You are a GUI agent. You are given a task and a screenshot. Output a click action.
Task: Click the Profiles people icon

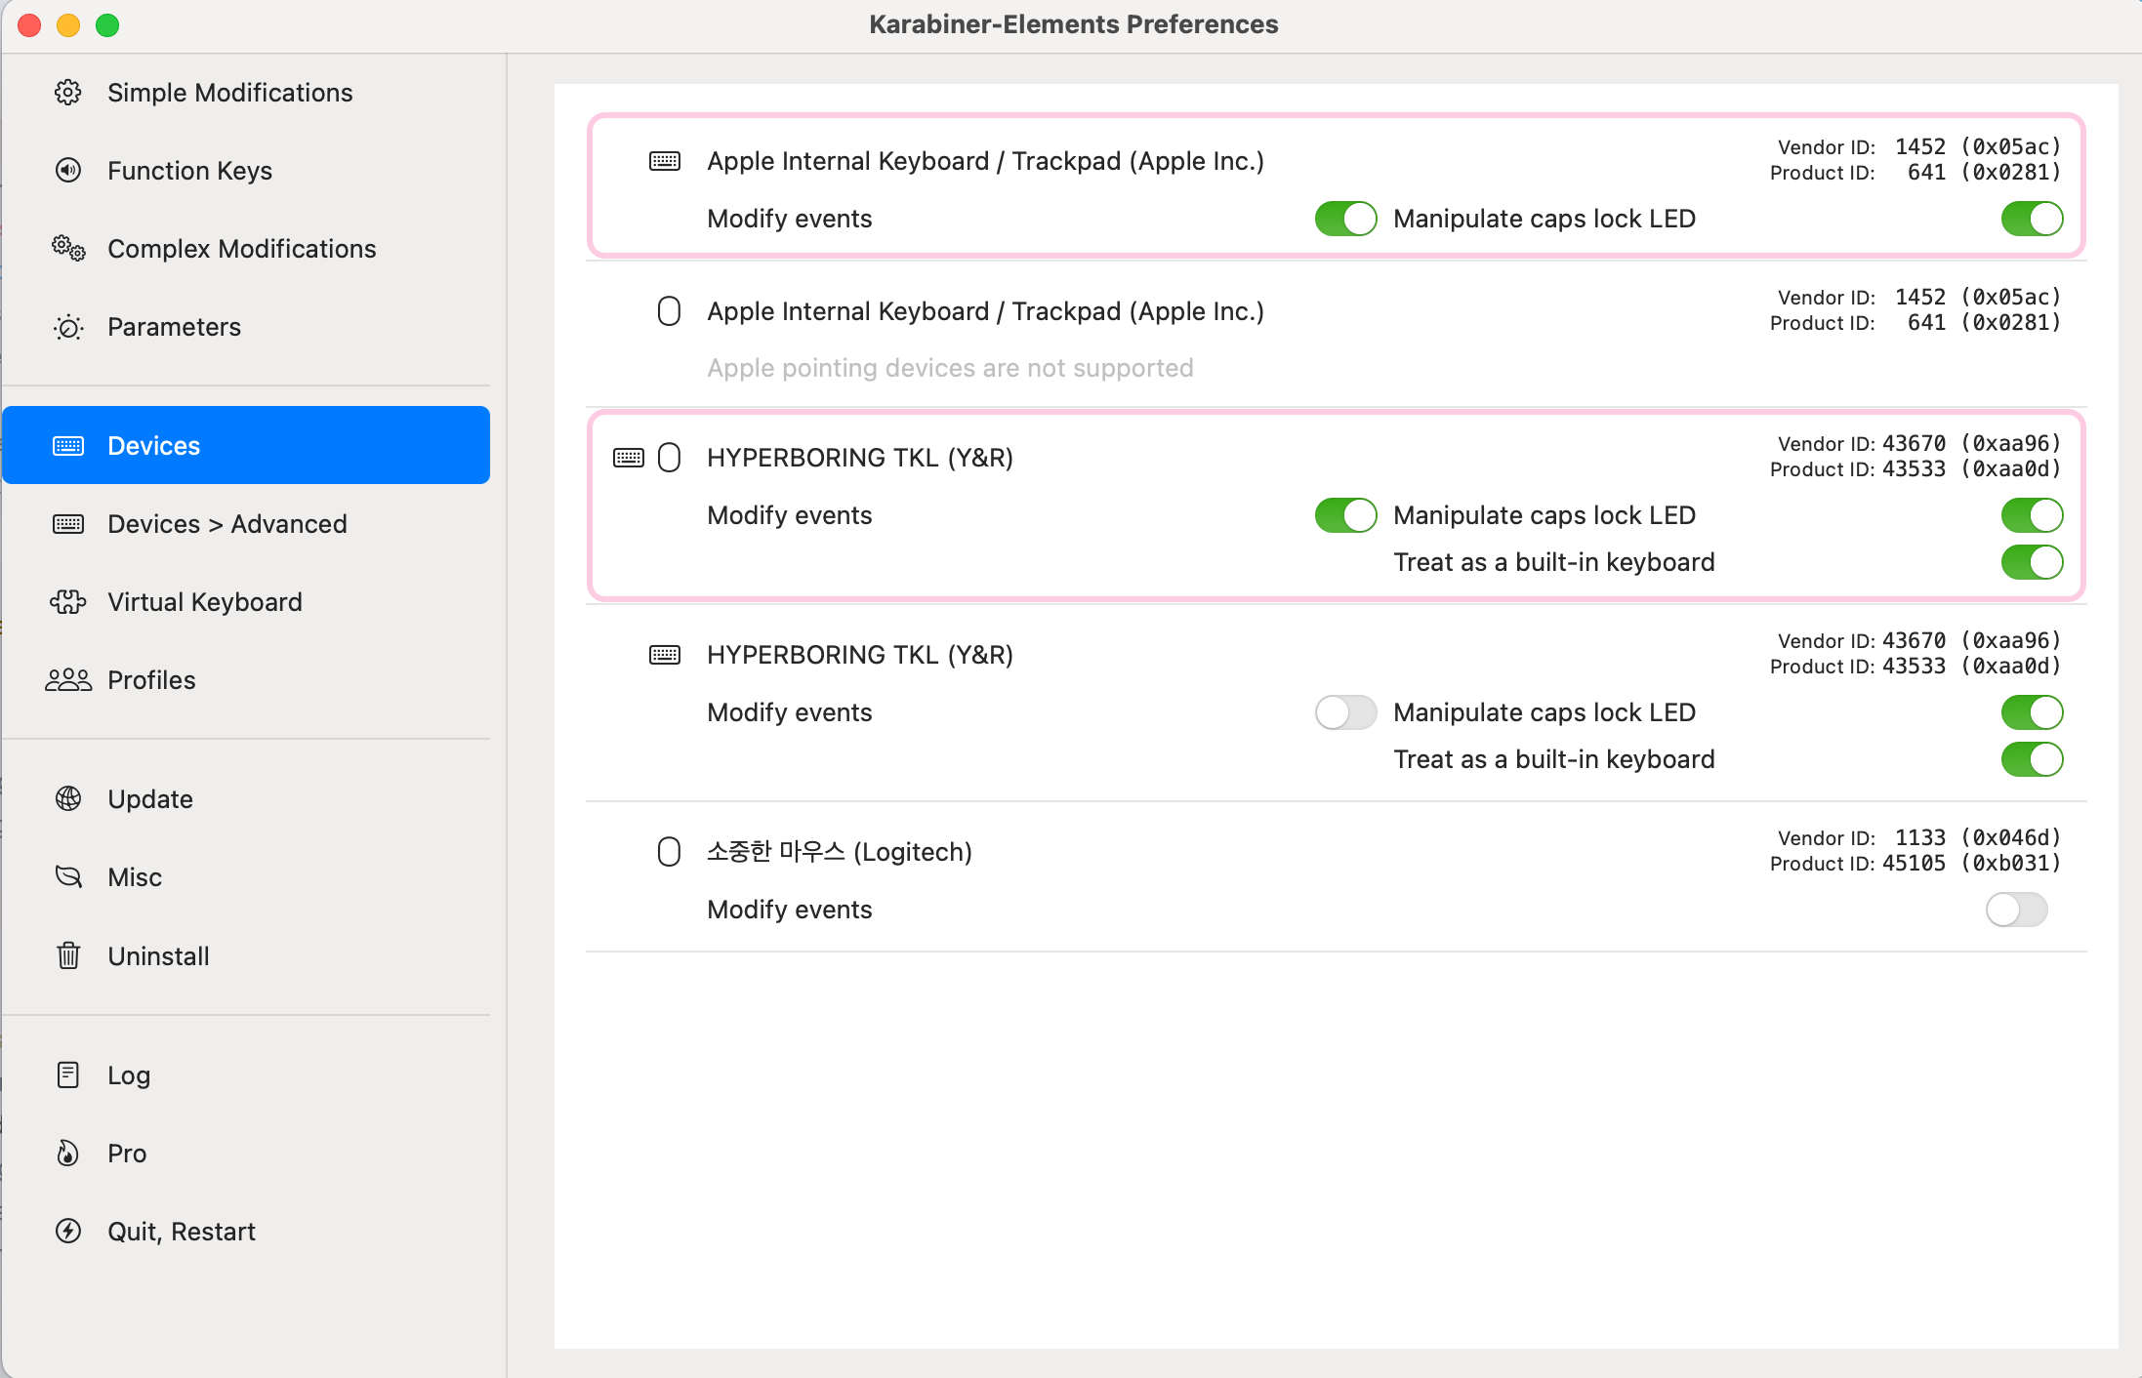67,680
